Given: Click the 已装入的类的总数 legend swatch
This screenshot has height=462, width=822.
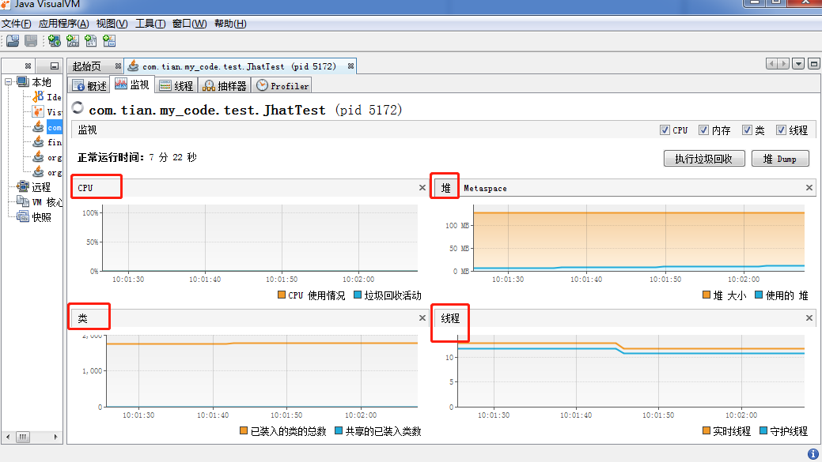Looking at the screenshot, I should pos(243,430).
